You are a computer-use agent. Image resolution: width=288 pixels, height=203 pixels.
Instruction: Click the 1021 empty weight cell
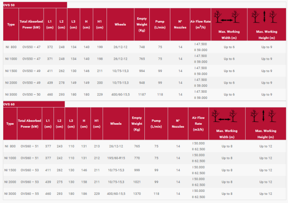pos(136,182)
